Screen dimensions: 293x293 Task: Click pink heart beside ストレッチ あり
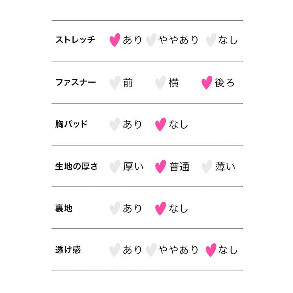(x=114, y=40)
